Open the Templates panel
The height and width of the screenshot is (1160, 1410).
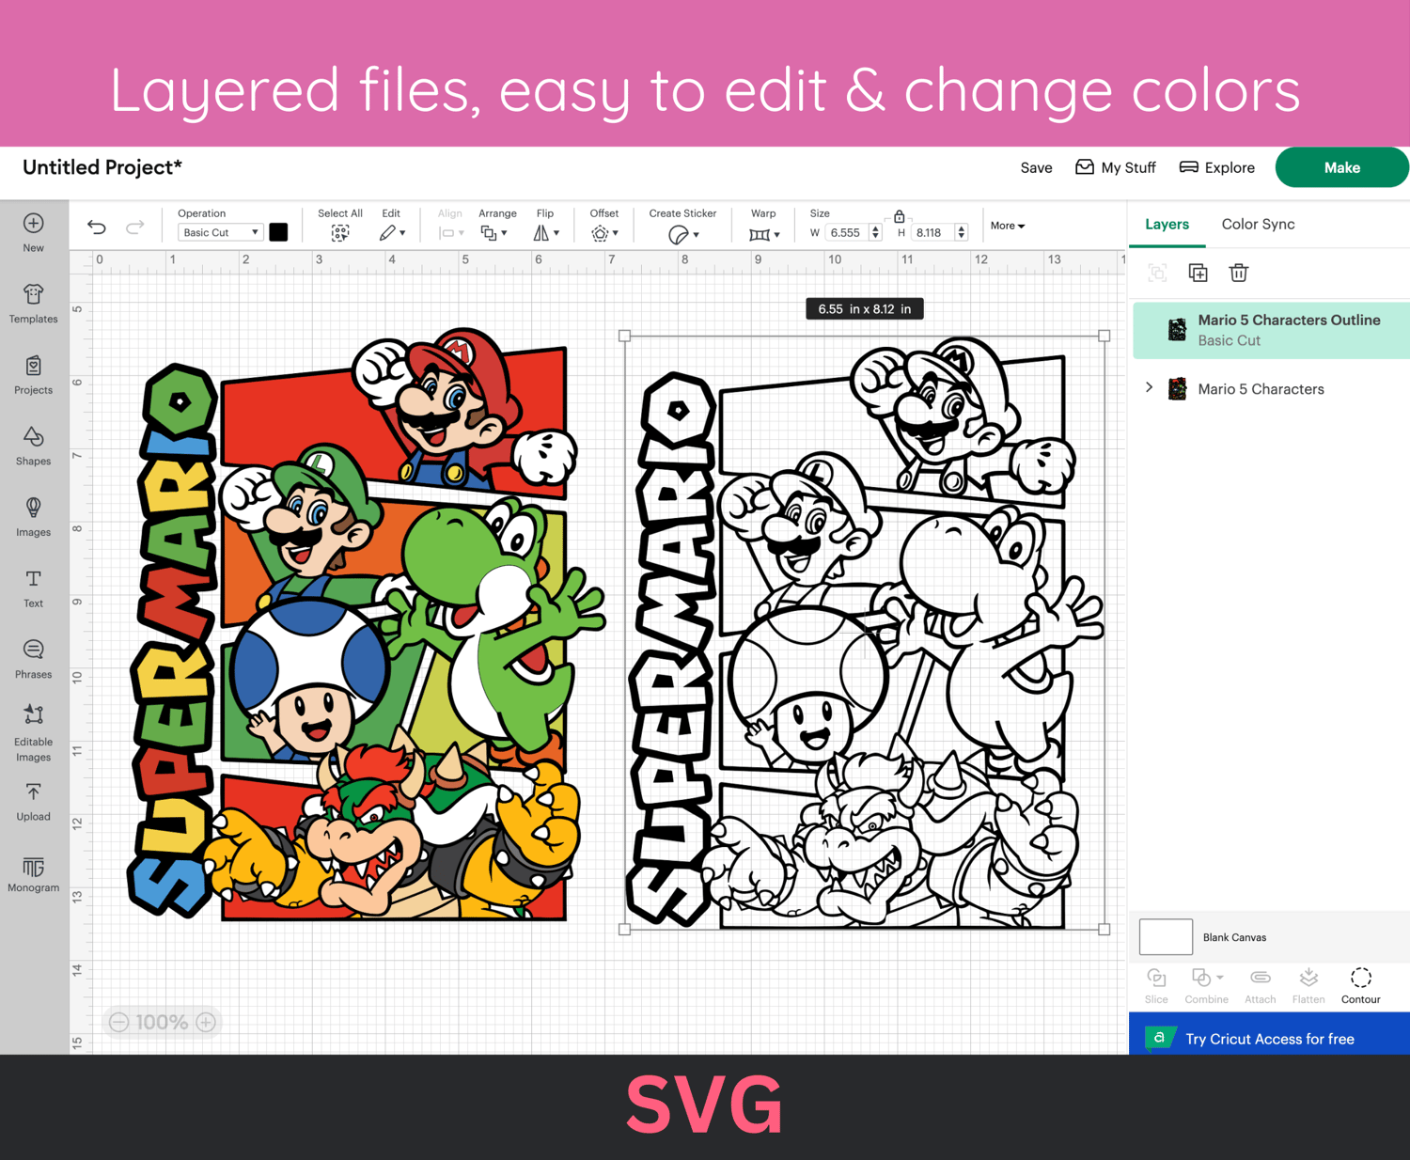33,304
